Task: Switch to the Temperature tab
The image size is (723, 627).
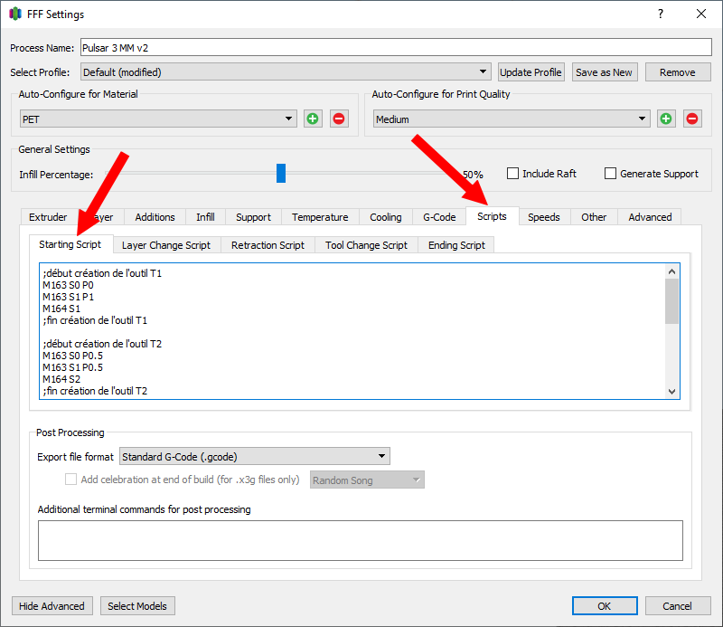Action: pyautogui.click(x=320, y=217)
